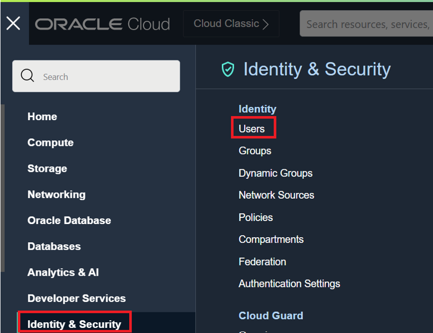
Task: Close the navigation menu with X icon
Action: [14, 23]
